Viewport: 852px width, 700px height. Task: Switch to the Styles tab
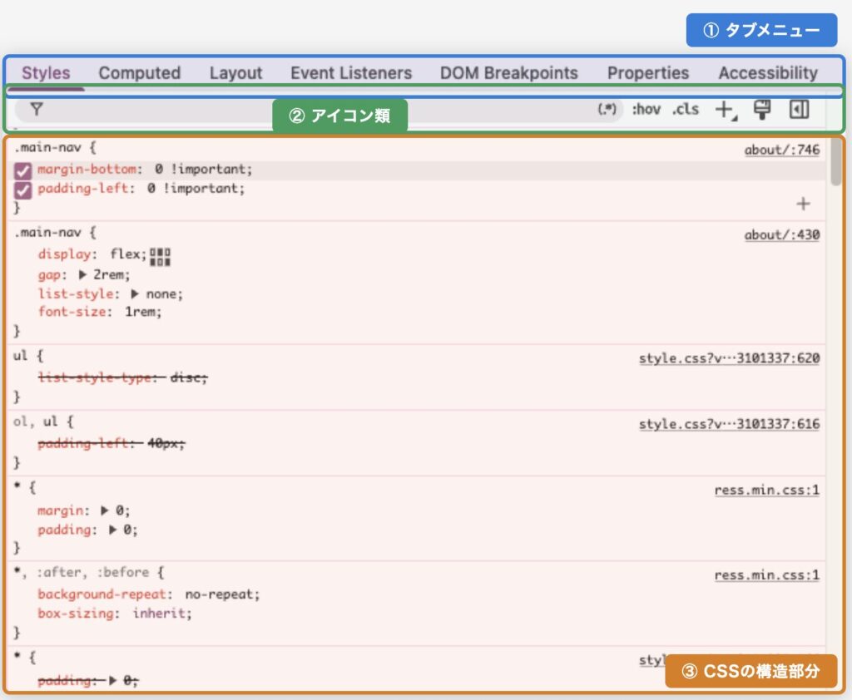click(x=46, y=73)
